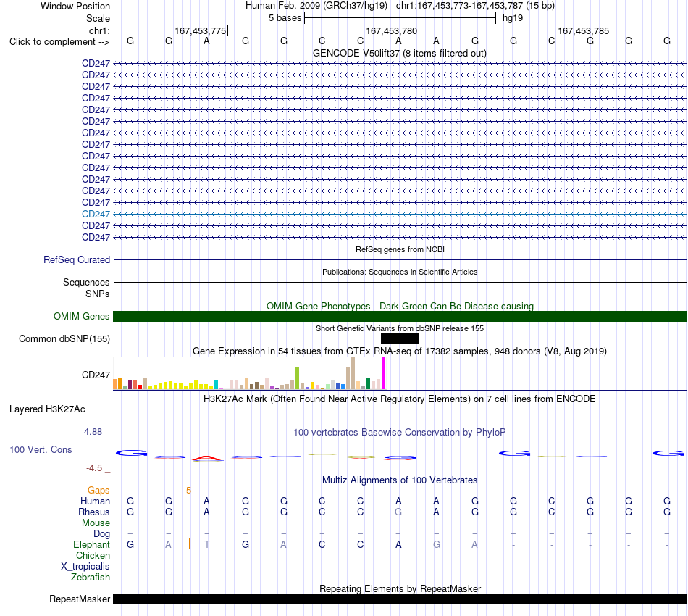This screenshot has width=688, height=616.
Task: Click the dark green OMIM gene bar
Action: coord(400,316)
